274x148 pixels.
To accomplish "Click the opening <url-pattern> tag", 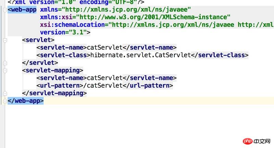I will (x=60, y=86).
